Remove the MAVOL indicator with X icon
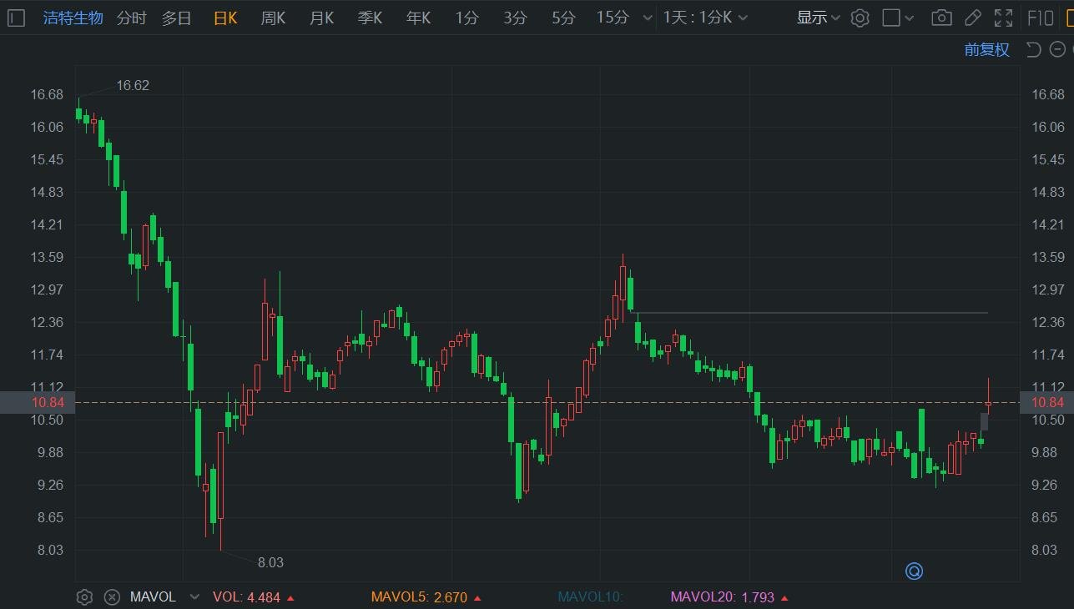The height and width of the screenshot is (609, 1074). [x=112, y=597]
